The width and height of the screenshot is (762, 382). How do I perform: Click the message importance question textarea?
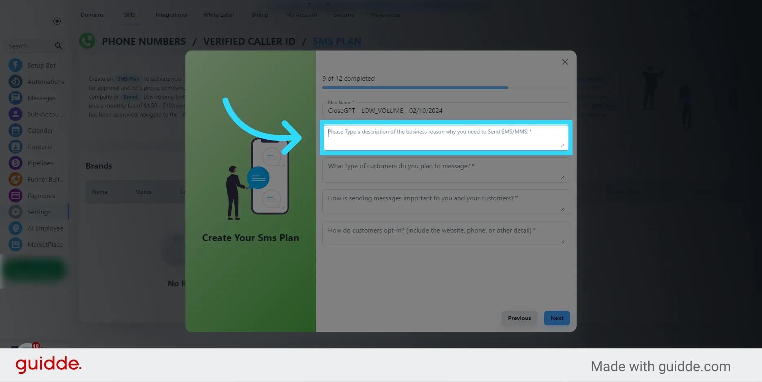click(446, 202)
